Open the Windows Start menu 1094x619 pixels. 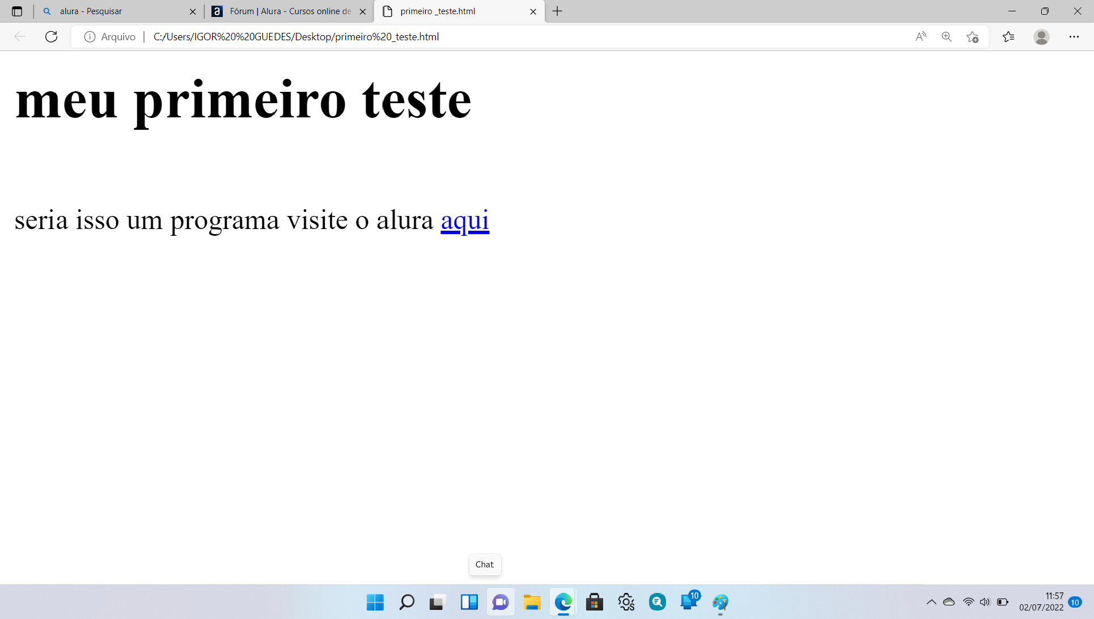[x=375, y=602]
